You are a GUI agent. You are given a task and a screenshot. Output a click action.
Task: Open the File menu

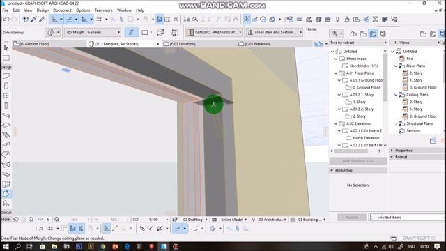pos(5,10)
